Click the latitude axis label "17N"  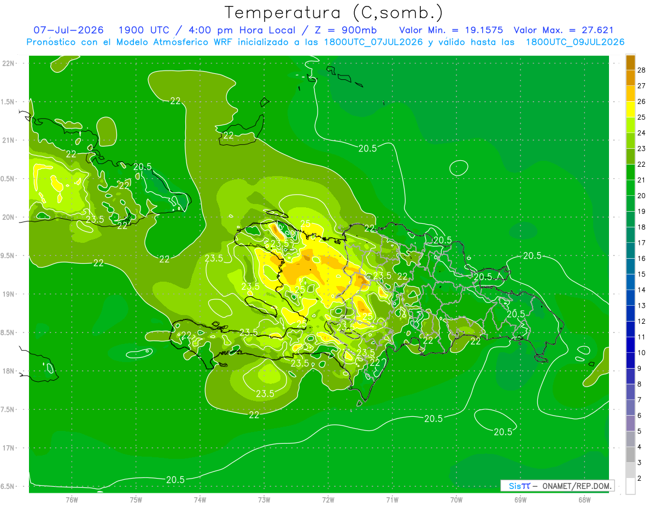click(x=9, y=448)
